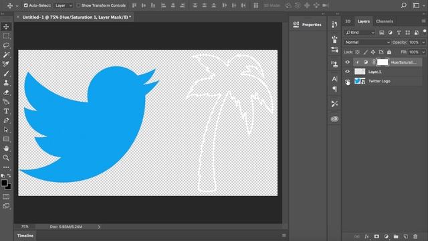Select the Magic Wand tool

pos(6,55)
